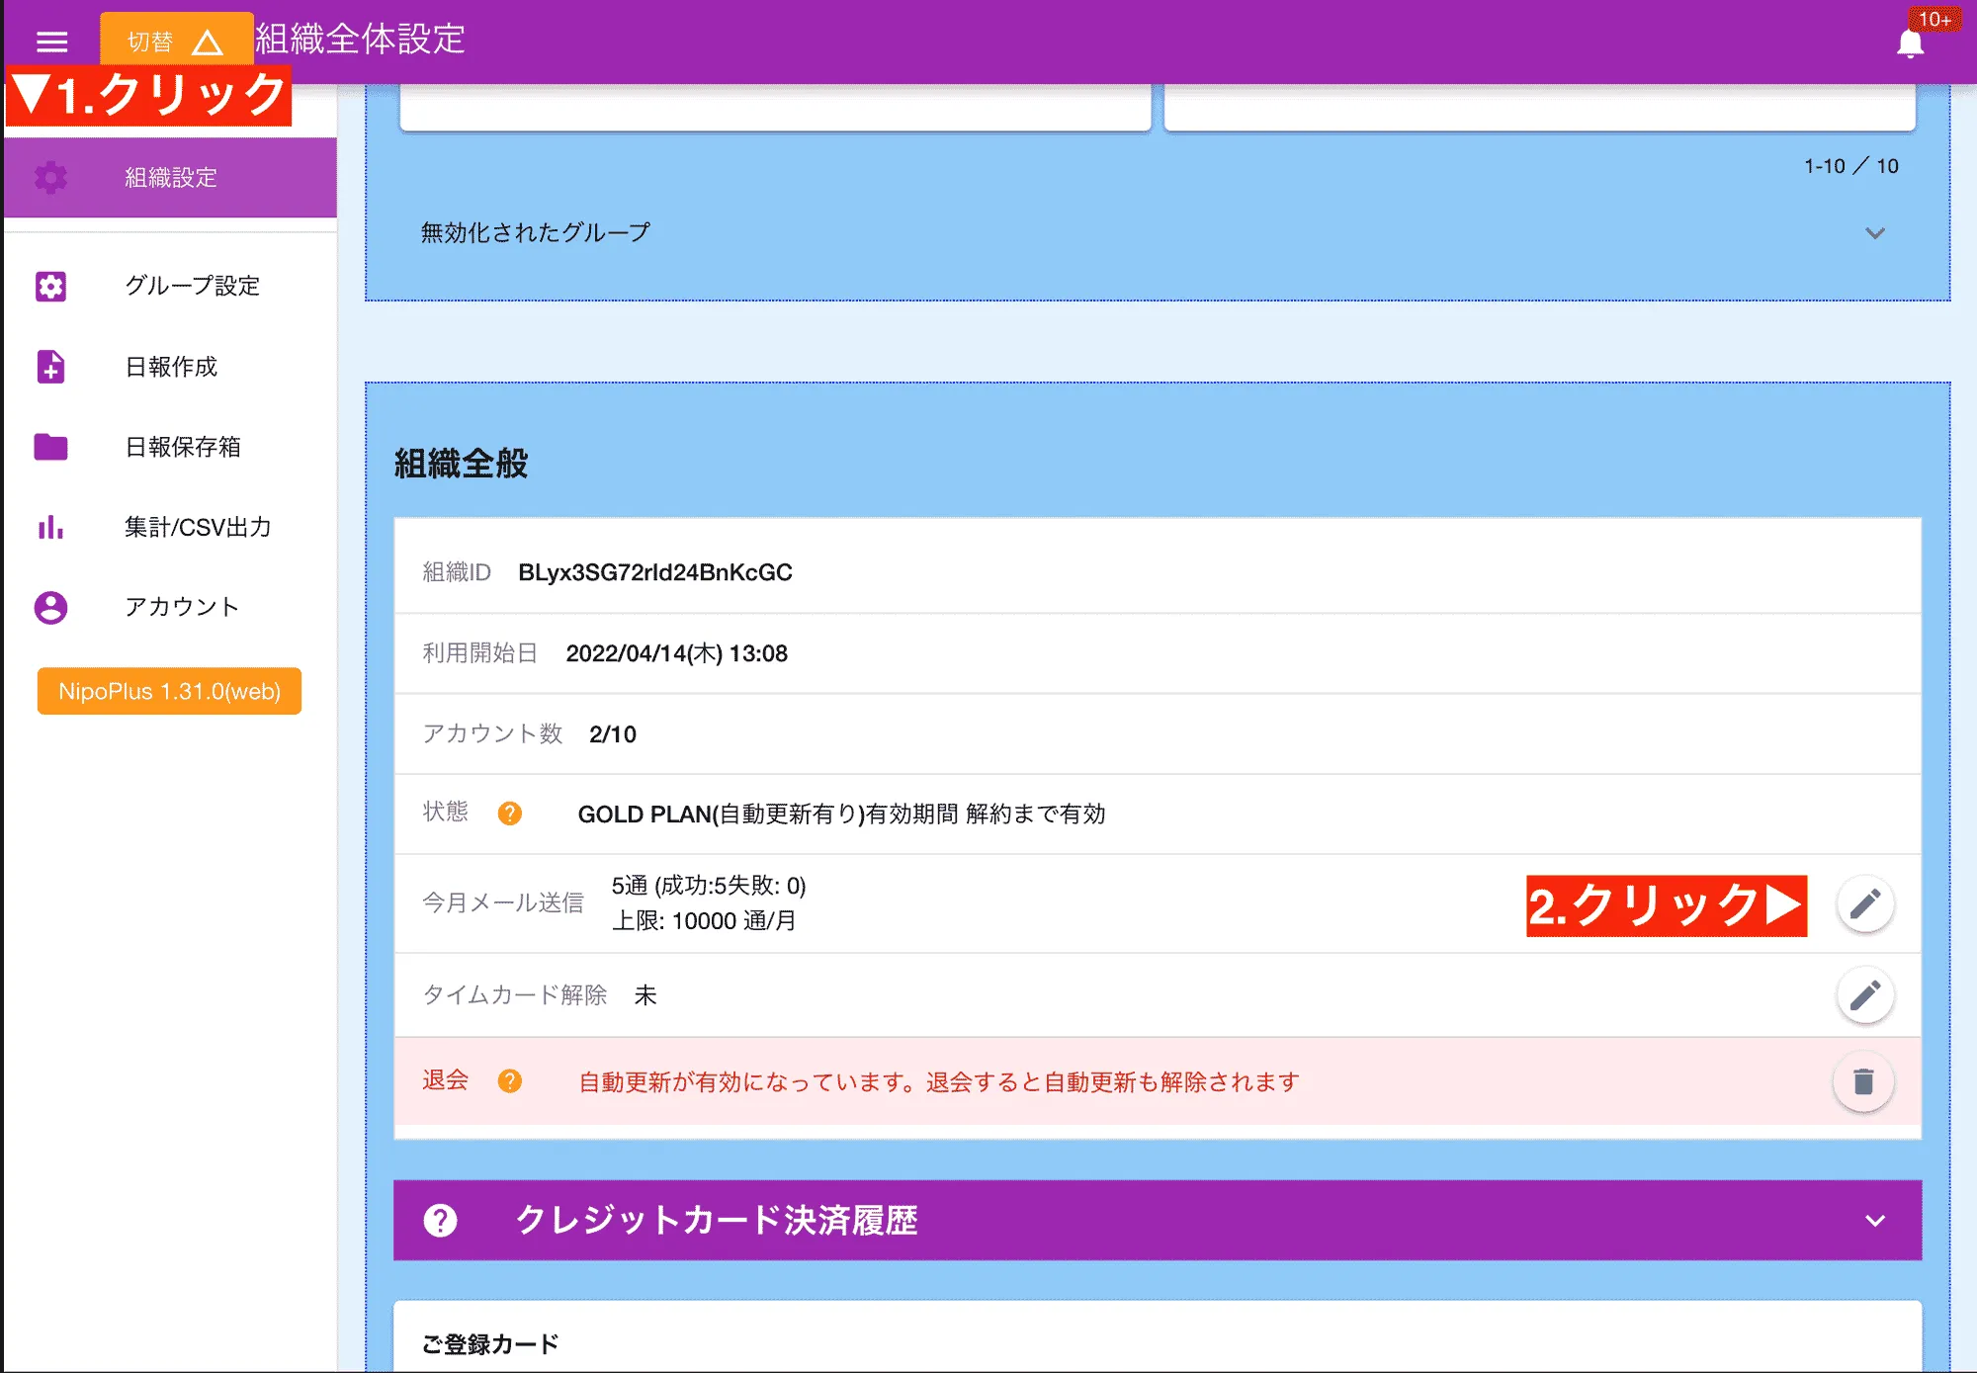Click the question mark beside 退会 warning
Screen dimensions: 1977x1373
[x=510, y=1081]
